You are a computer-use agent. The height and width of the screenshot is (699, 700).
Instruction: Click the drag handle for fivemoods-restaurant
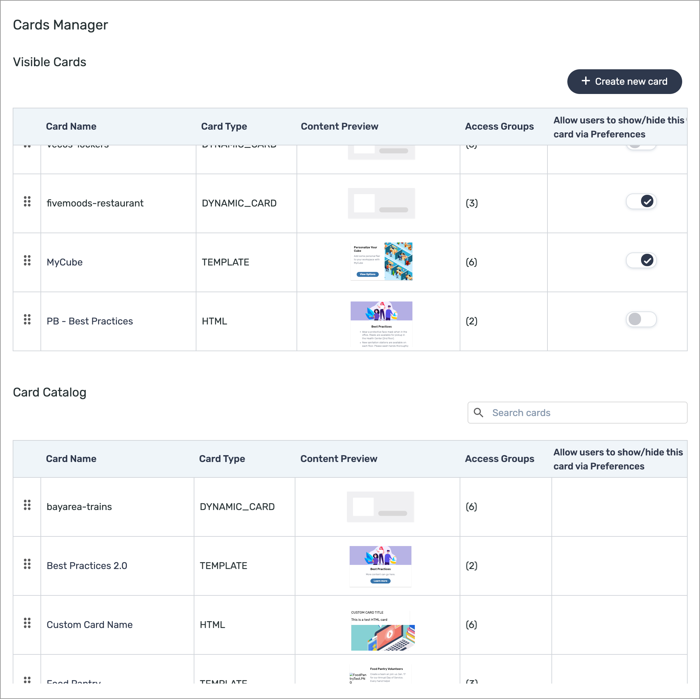click(27, 201)
